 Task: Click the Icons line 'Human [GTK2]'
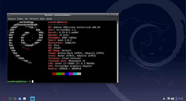[x=72, y=56]
